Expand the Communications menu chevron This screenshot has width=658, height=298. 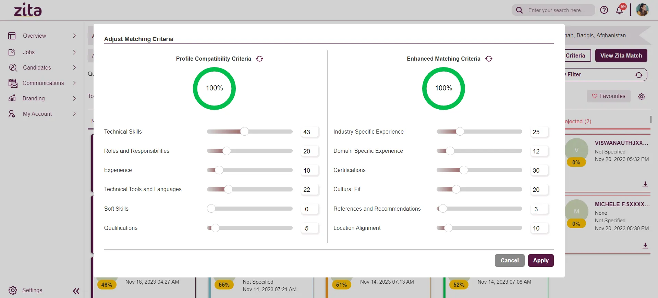click(74, 83)
